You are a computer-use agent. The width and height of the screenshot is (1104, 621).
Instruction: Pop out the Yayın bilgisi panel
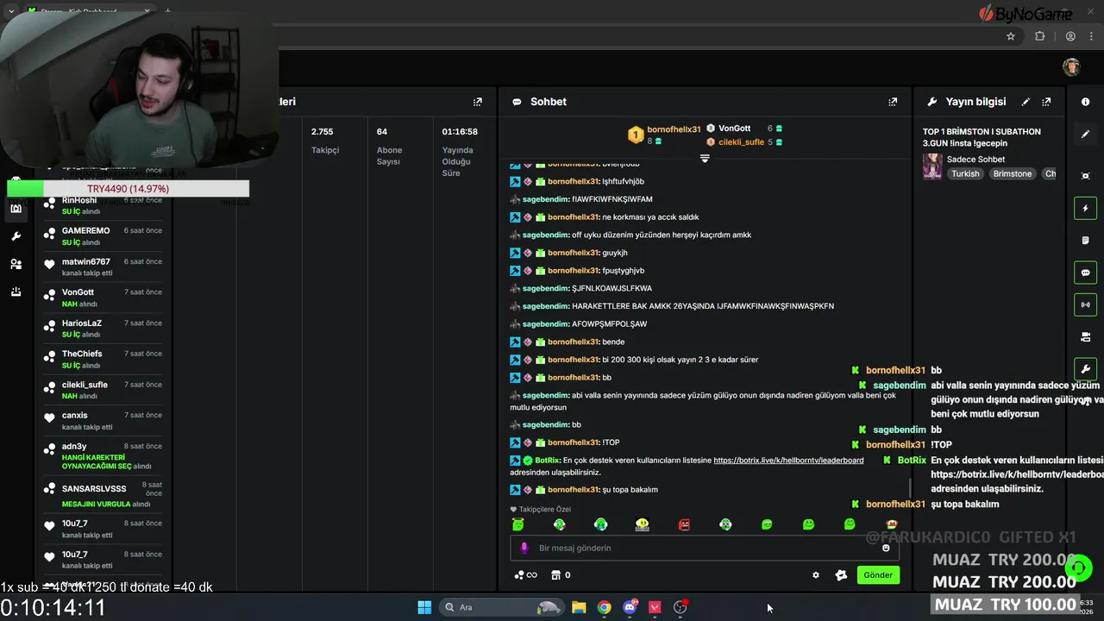coord(1046,102)
